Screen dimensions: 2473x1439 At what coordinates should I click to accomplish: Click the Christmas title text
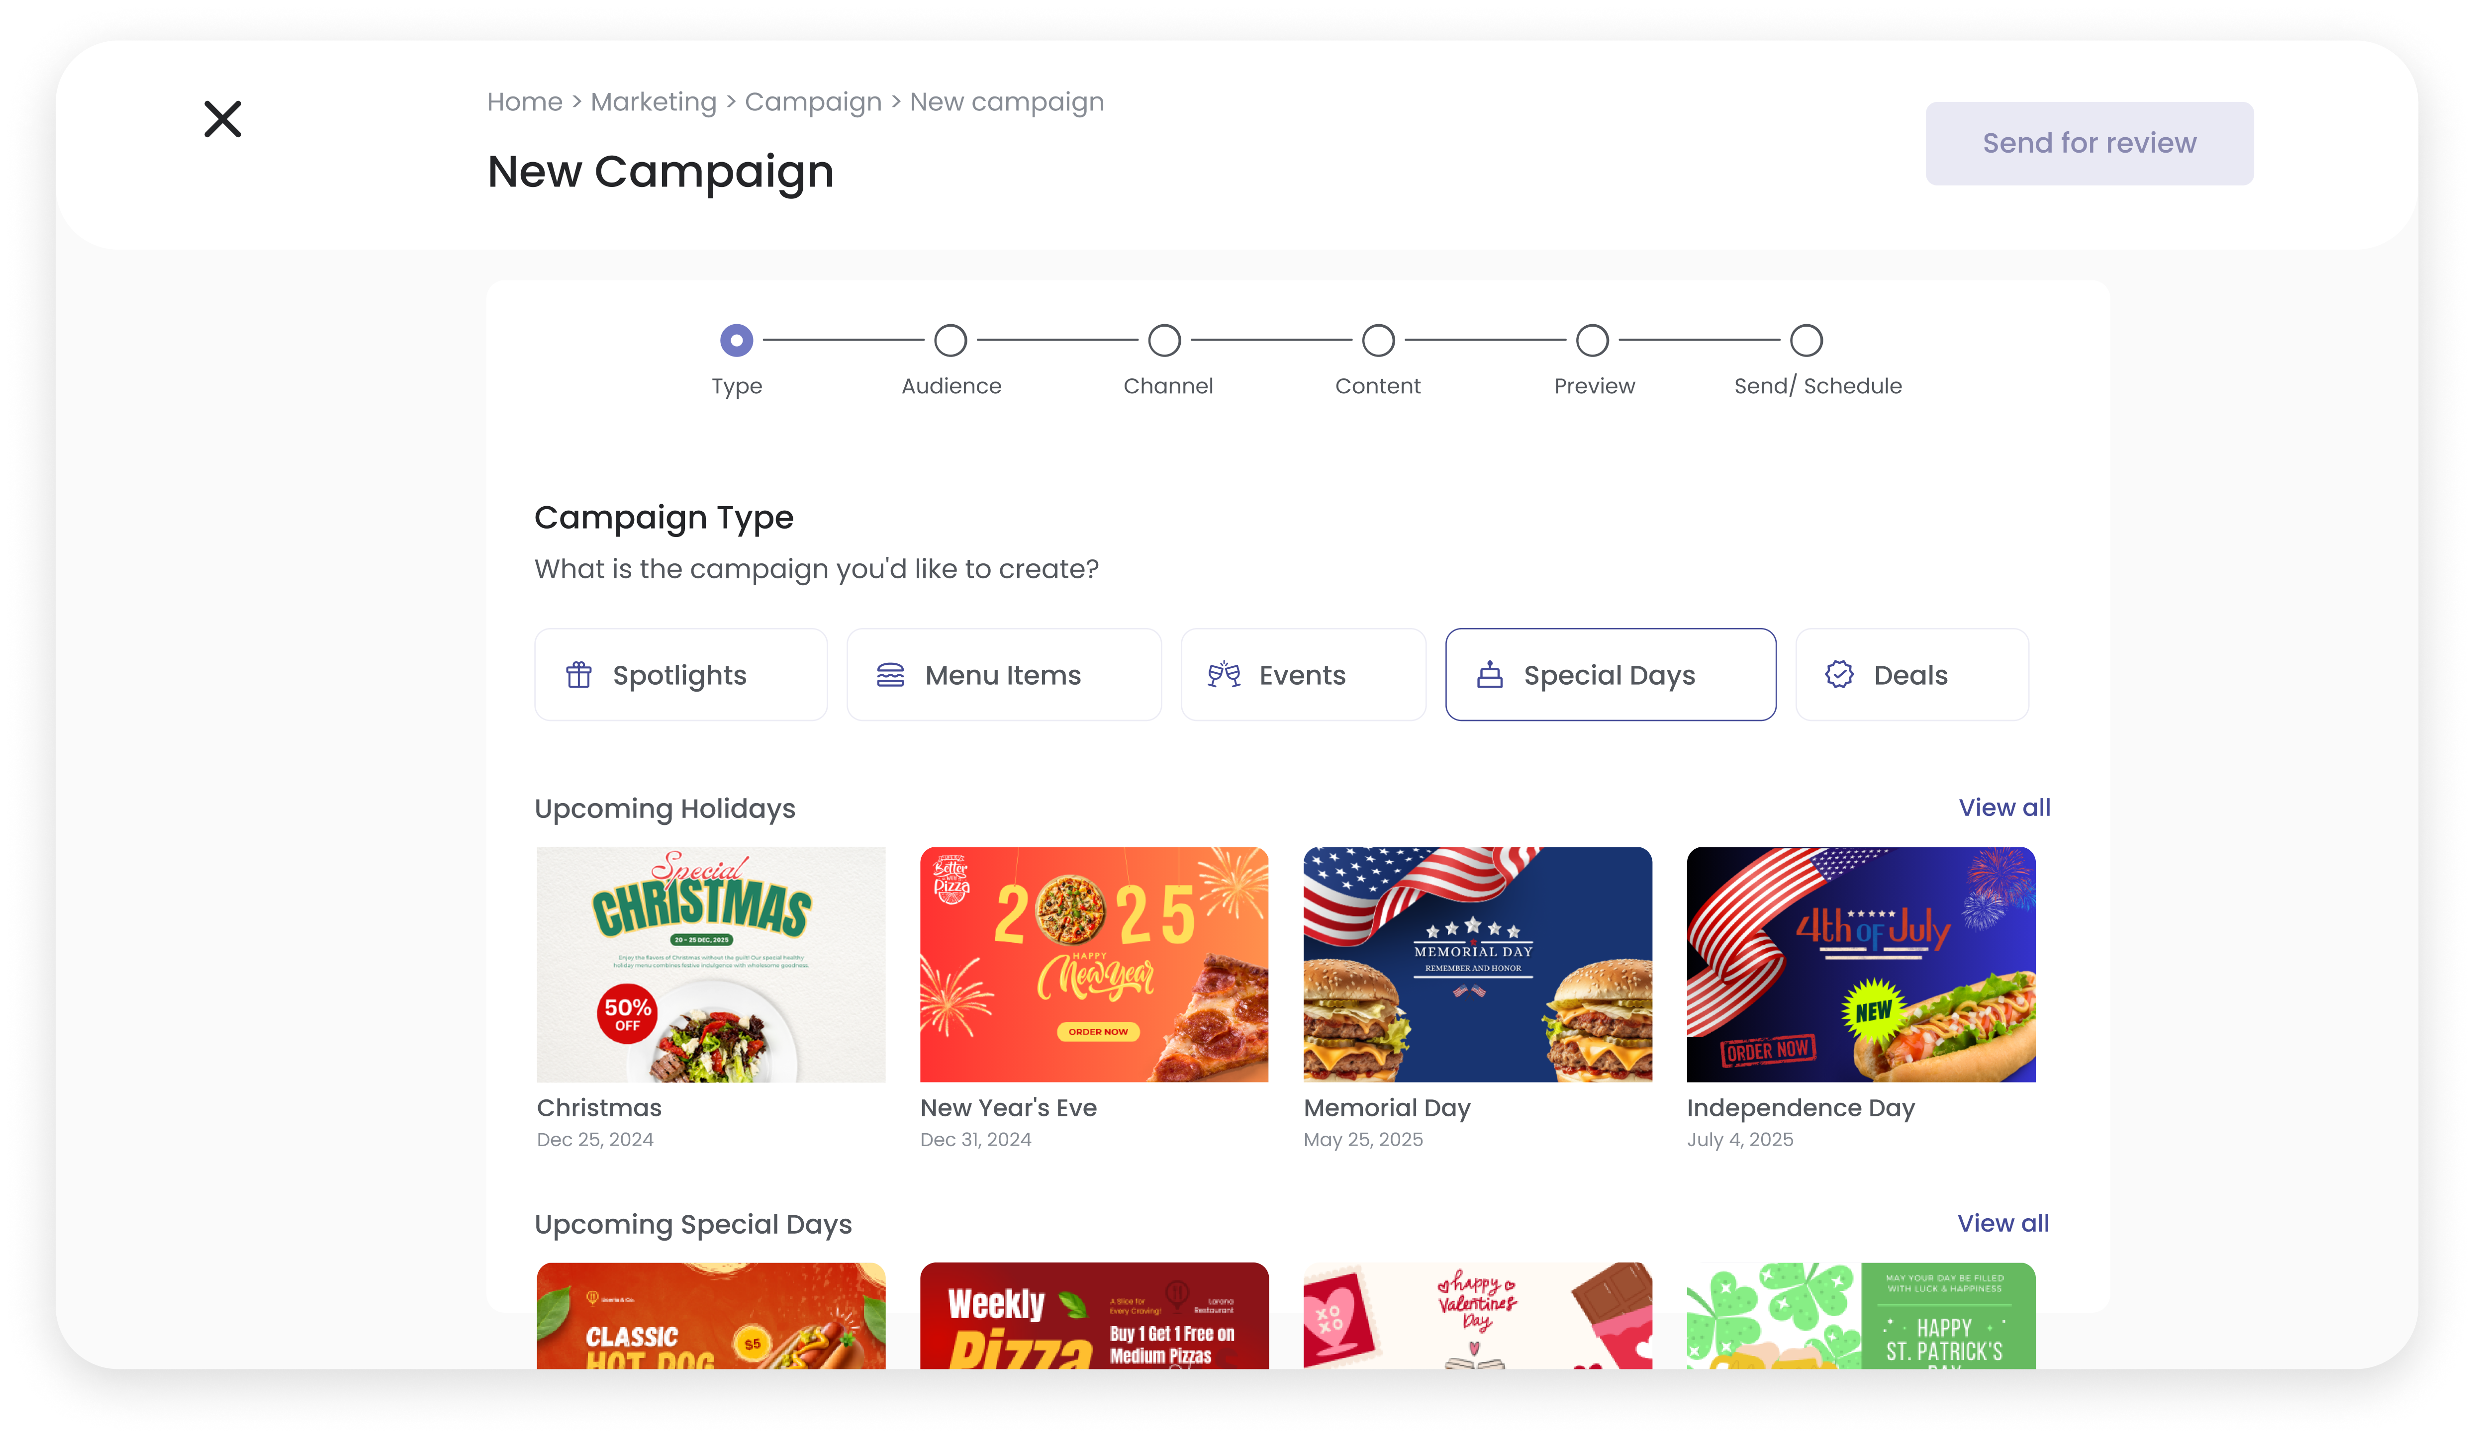tap(599, 1107)
